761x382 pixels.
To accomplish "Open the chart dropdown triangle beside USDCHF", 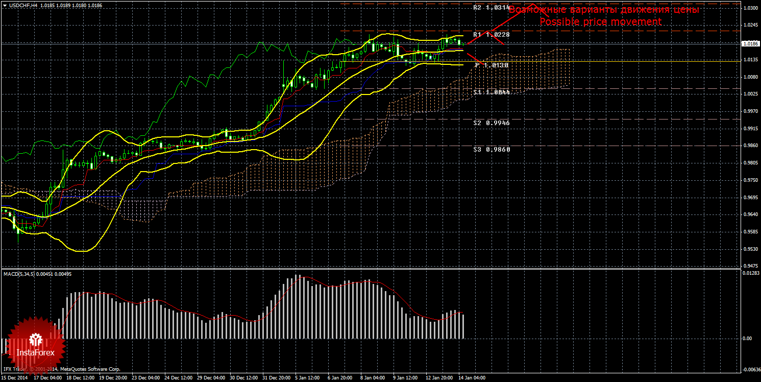I will click(x=5, y=5).
